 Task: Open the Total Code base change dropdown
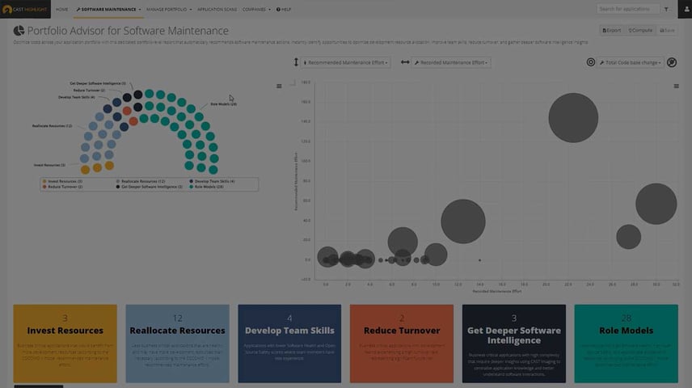pos(631,63)
